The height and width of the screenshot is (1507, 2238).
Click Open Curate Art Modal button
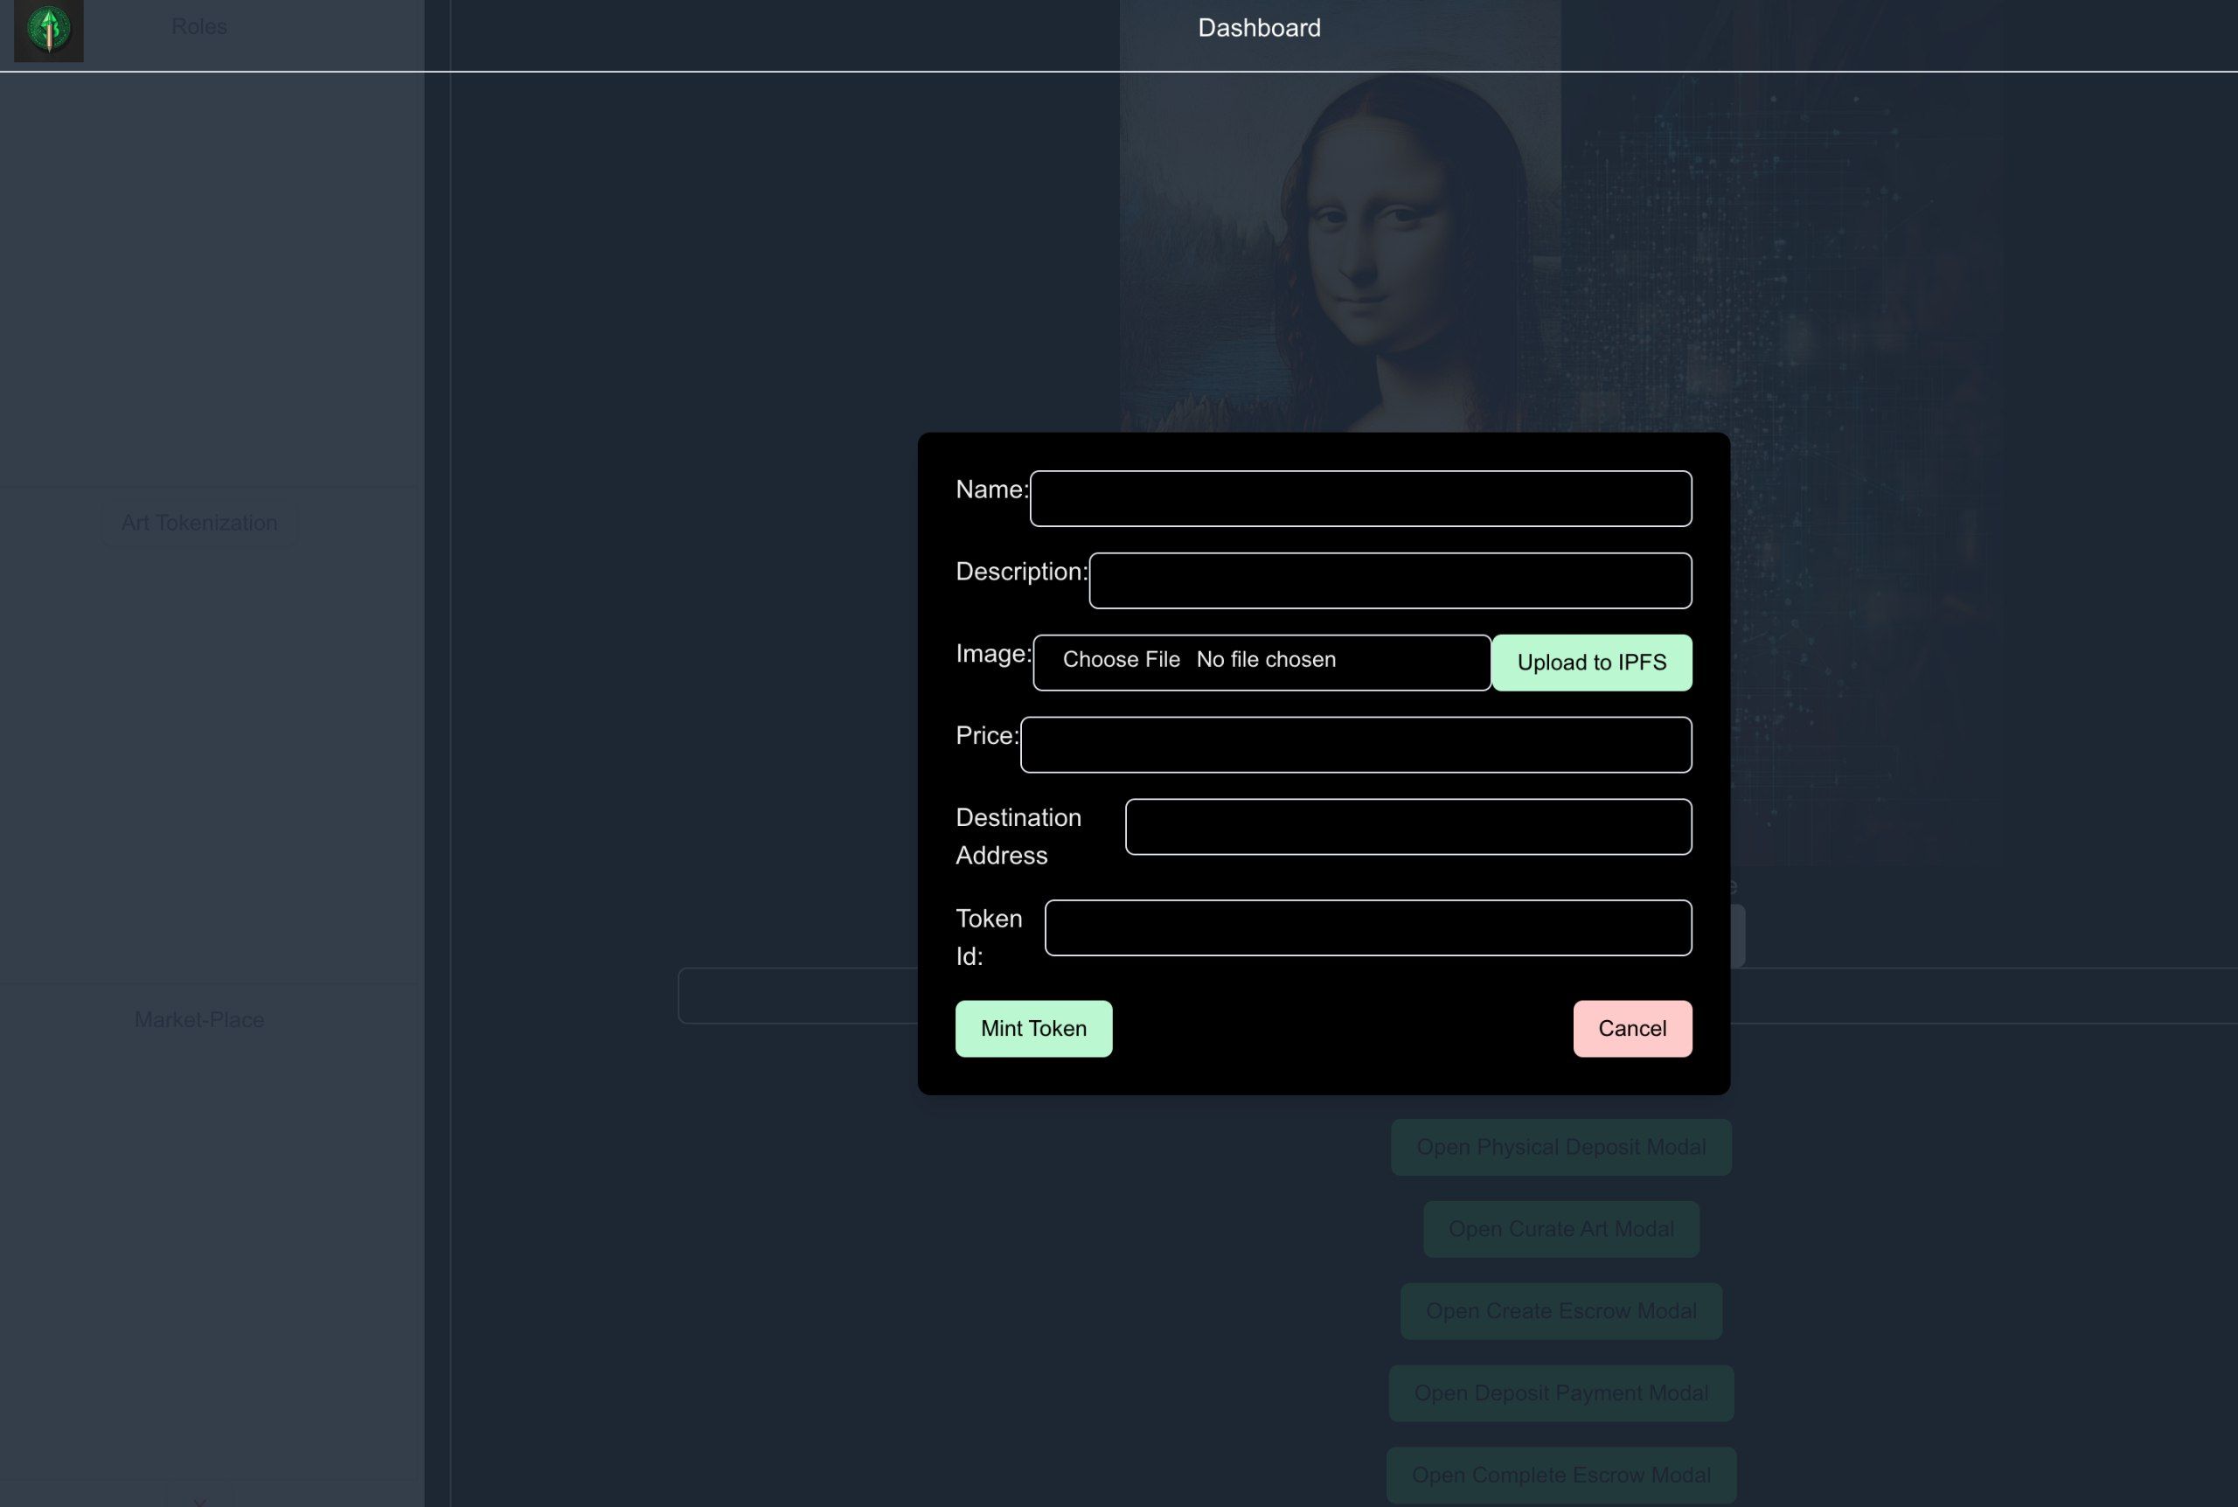[x=1560, y=1228]
